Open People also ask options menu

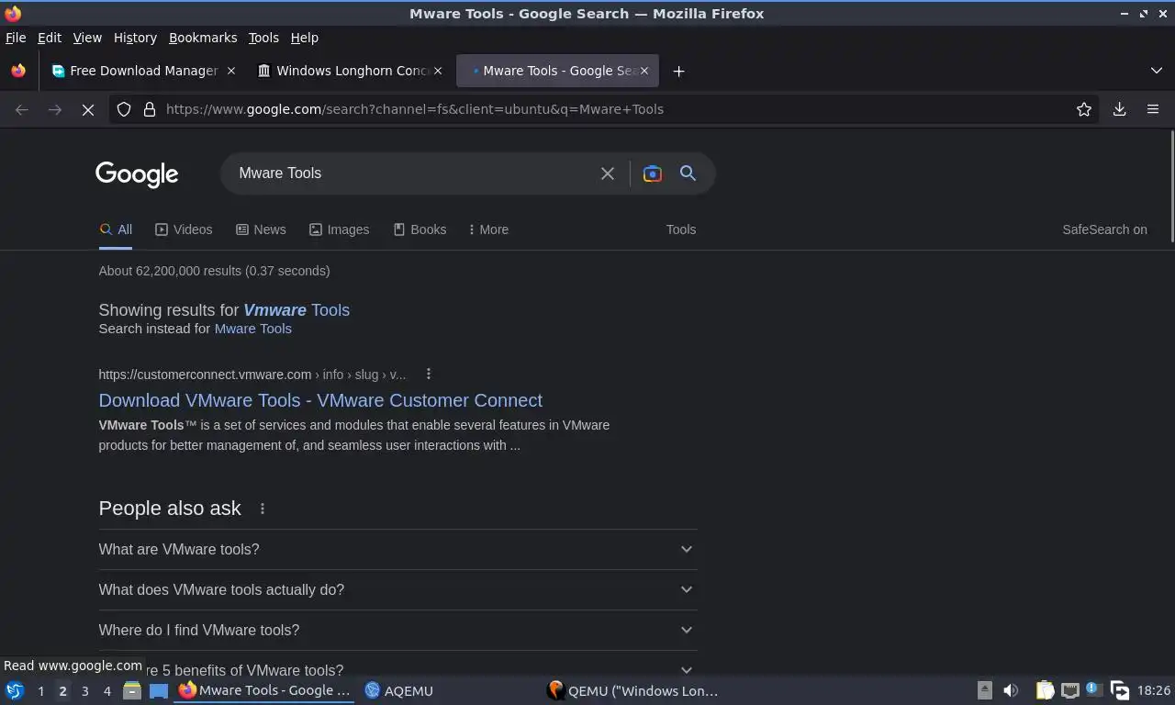pyautogui.click(x=263, y=509)
